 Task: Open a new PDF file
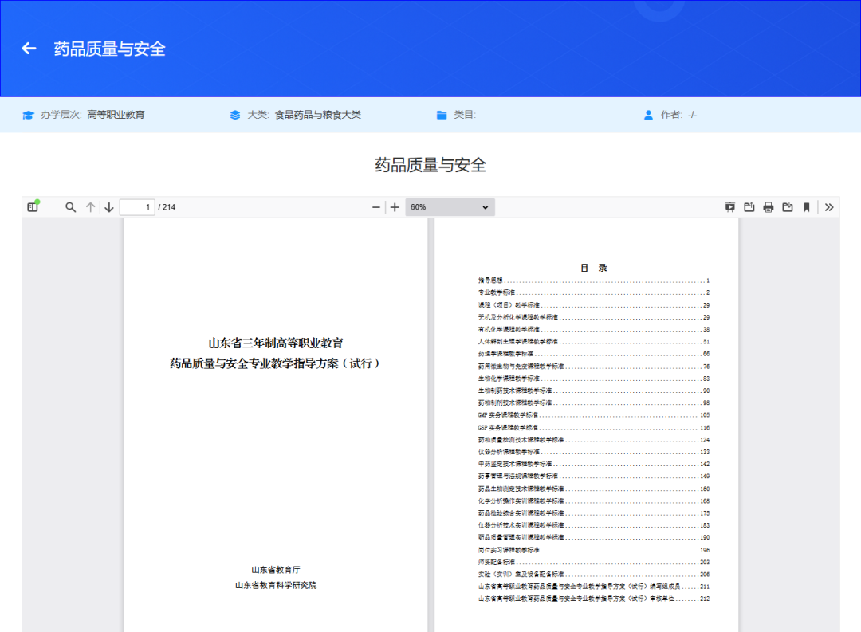click(749, 206)
